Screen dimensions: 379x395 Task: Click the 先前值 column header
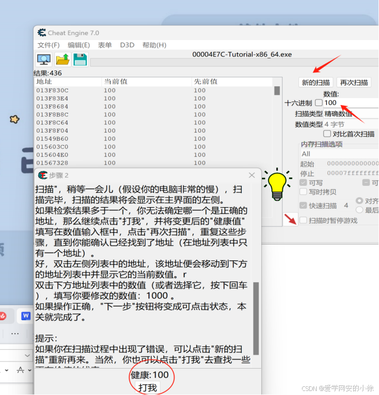coord(232,82)
